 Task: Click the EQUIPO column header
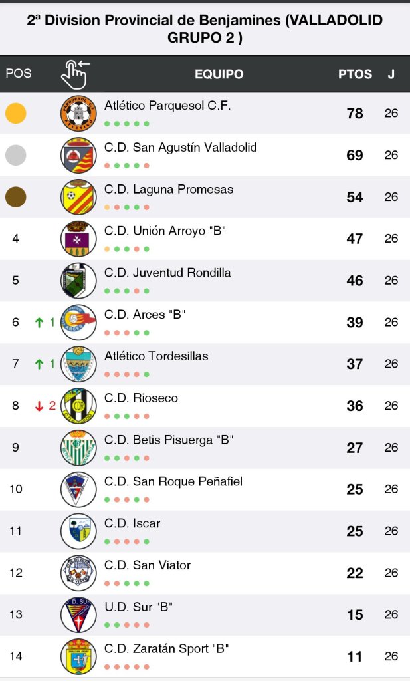[x=219, y=74]
